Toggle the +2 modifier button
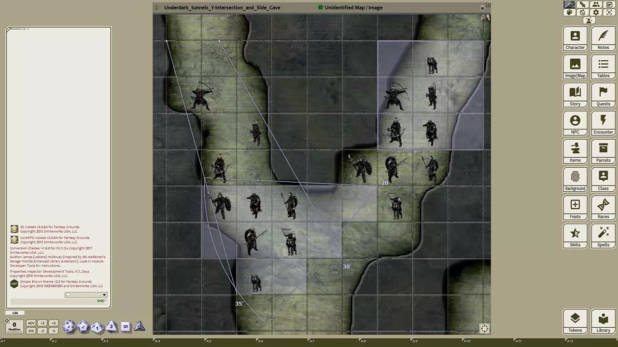Viewport: 618px width, 347px height. point(42,323)
